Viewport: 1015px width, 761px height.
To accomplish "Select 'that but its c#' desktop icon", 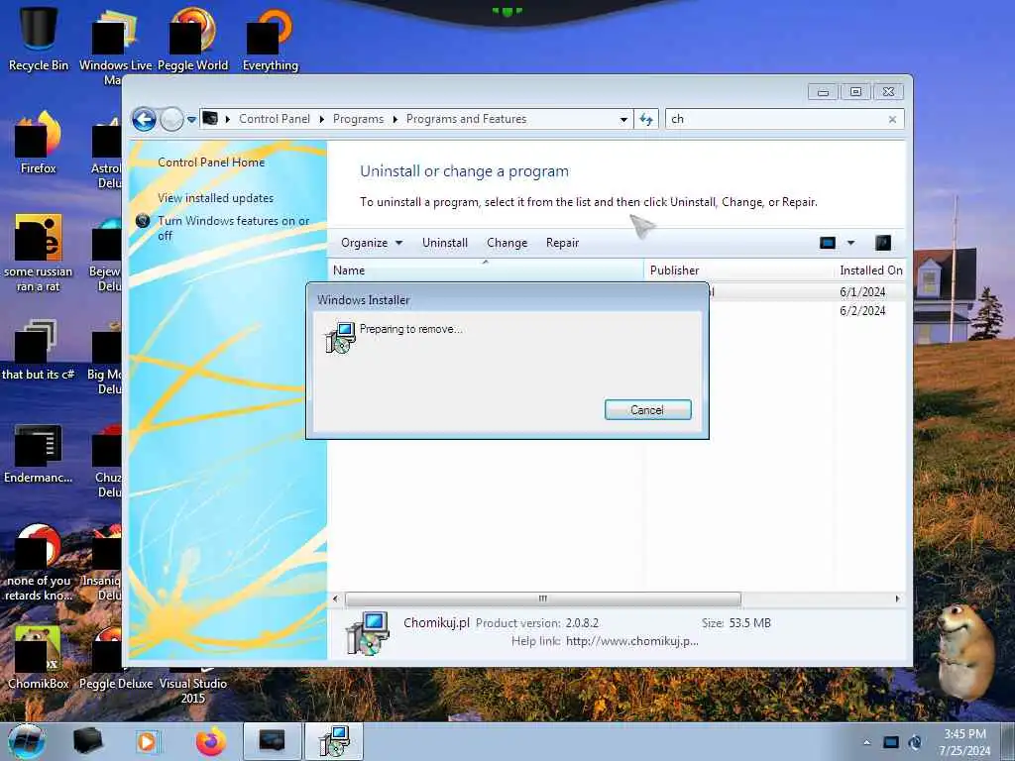I will [x=39, y=350].
